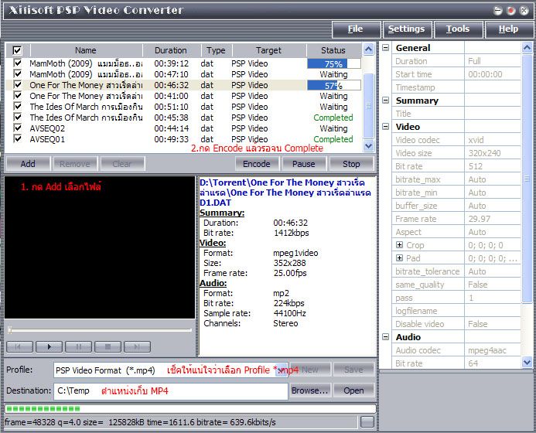Click the minimize window button in title bar
The width and height of the screenshot is (536, 433).
498,11
